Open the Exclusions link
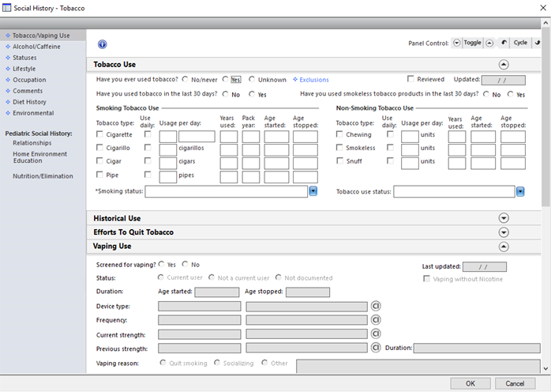This screenshot has width=551, height=392. (x=314, y=80)
